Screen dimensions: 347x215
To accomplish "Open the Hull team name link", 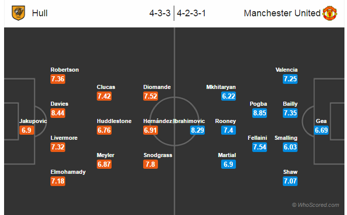I will (x=39, y=13).
